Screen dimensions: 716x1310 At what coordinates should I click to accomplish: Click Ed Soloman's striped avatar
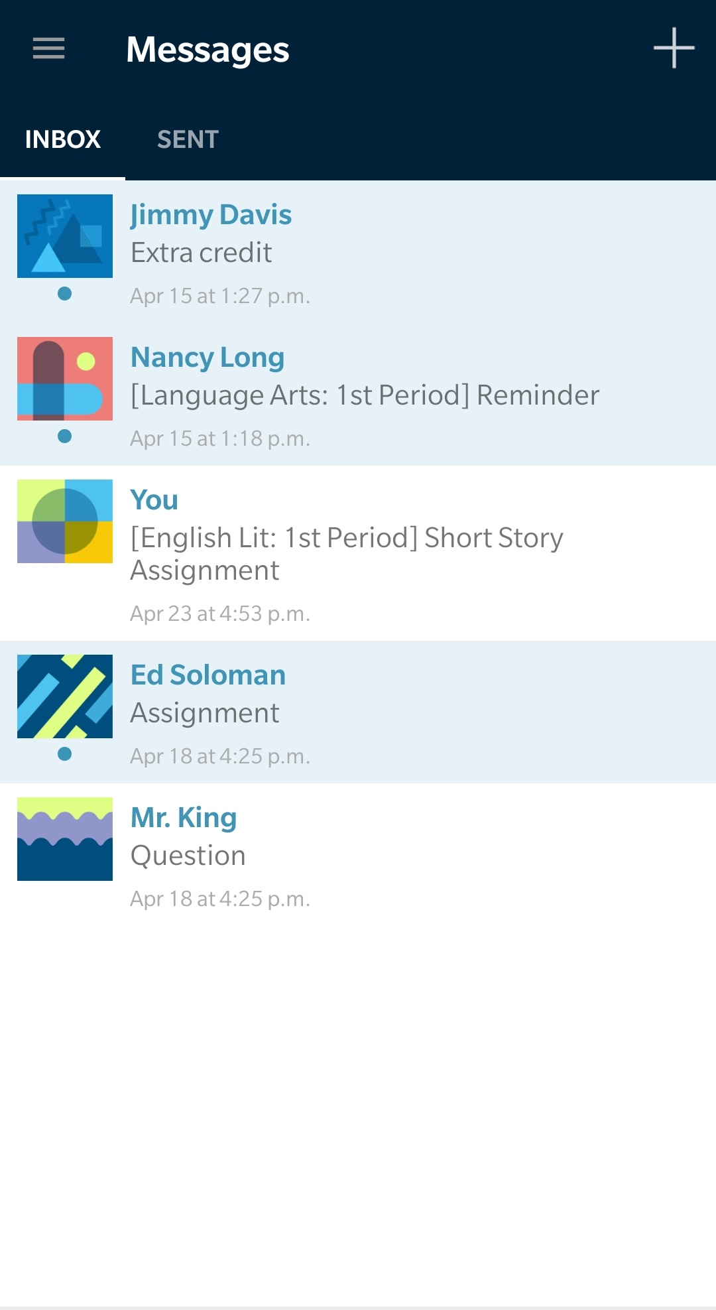(x=65, y=696)
